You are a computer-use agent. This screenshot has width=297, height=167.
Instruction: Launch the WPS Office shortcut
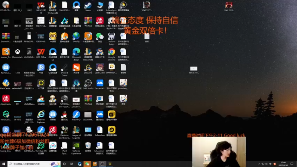pos(41,53)
